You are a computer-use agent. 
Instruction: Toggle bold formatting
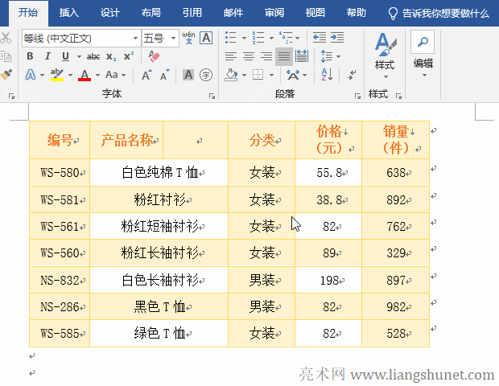(x=30, y=56)
